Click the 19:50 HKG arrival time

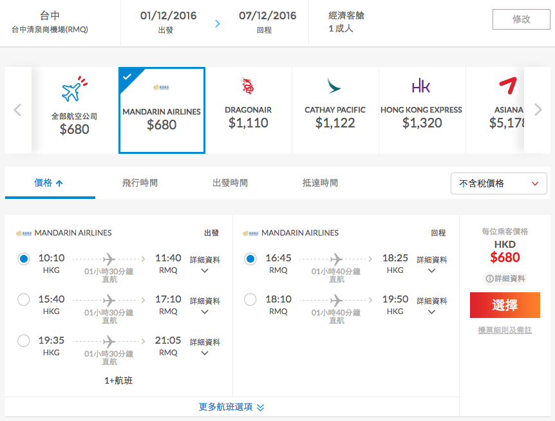pos(395,299)
